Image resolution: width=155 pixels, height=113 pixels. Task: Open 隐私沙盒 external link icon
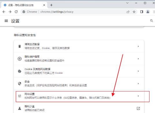tap(138, 108)
